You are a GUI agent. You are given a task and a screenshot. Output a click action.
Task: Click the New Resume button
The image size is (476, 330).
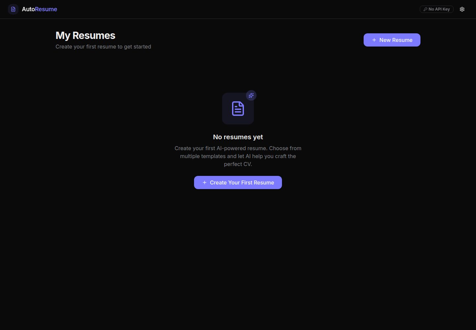(x=392, y=40)
